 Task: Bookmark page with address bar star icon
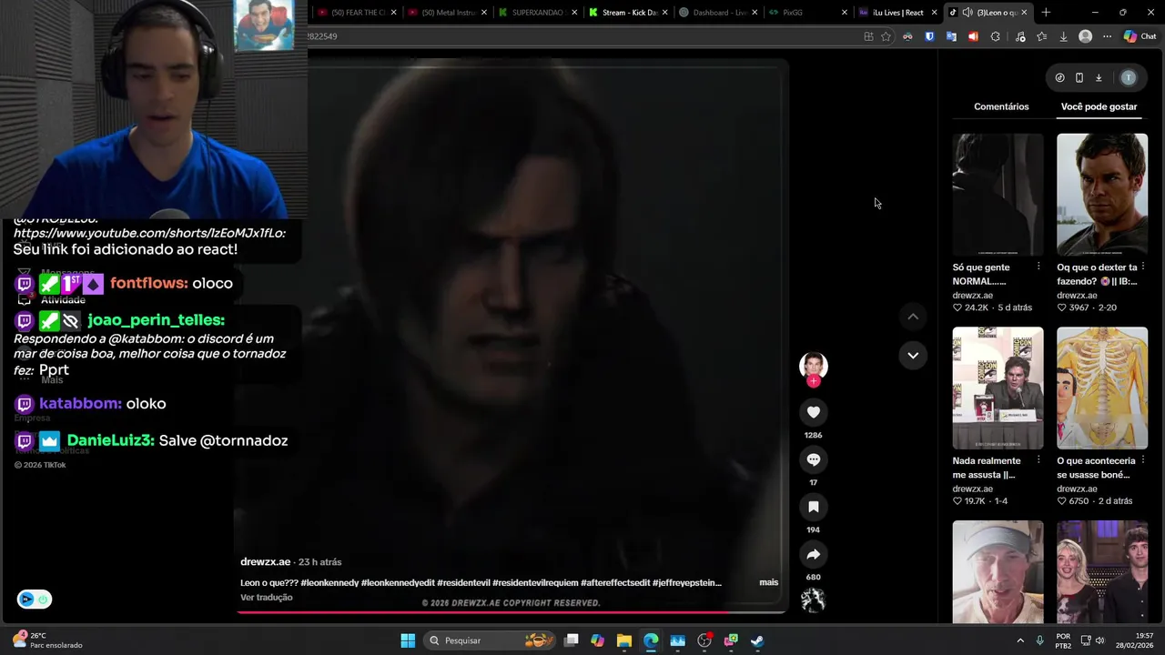click(886, 36)
